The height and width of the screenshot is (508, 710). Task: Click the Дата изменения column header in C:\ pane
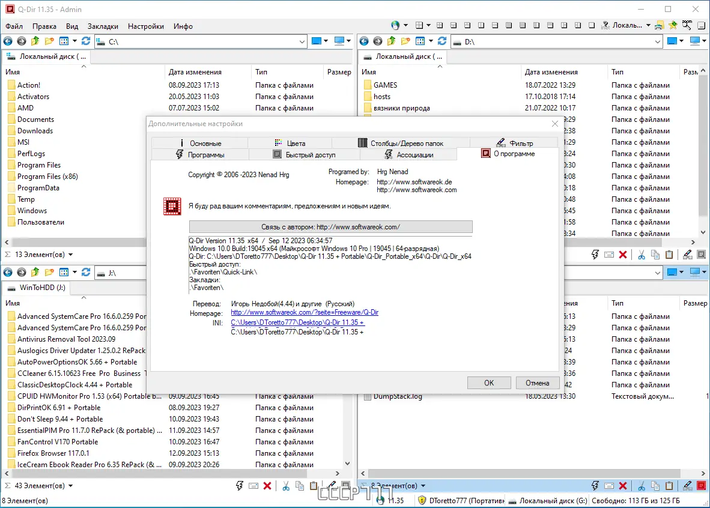(x=195, y=72)
